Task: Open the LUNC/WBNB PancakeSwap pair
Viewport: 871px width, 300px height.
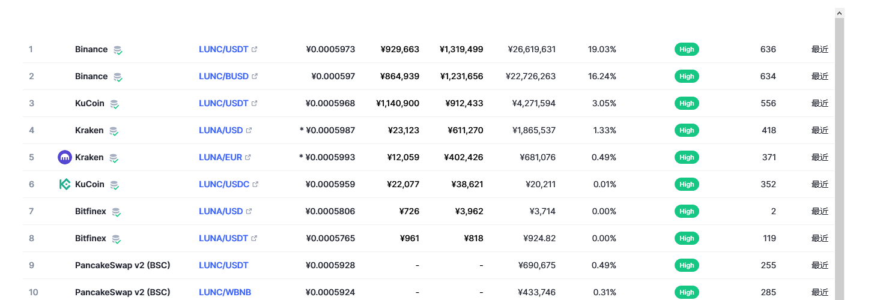Action: click(225, 292)
